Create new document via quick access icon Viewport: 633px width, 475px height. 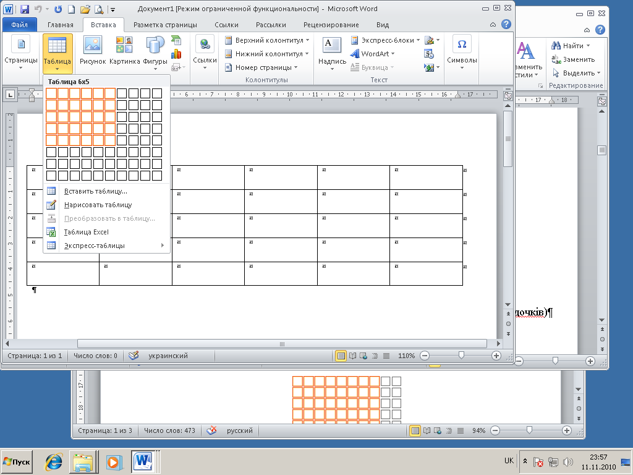pyautogui.click(x=71, y=9)
